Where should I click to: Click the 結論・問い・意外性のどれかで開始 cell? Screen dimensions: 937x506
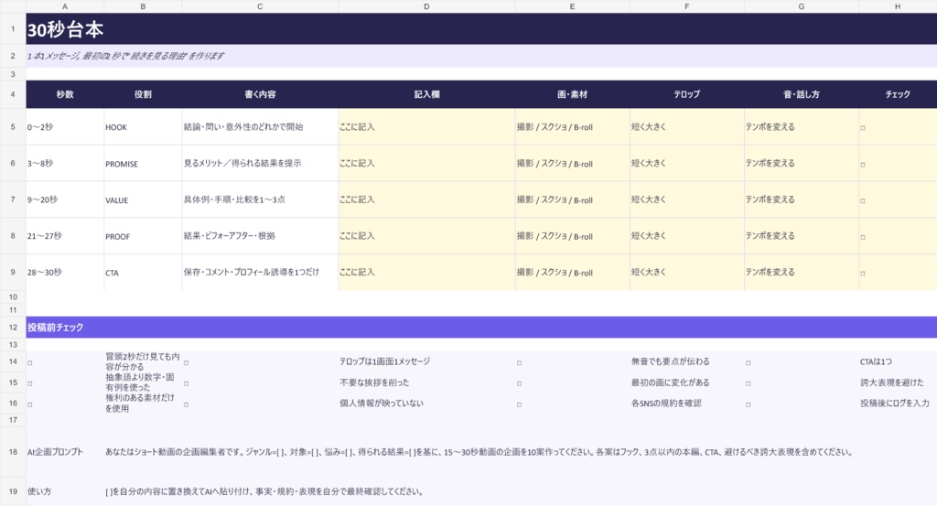coord(260,126)
